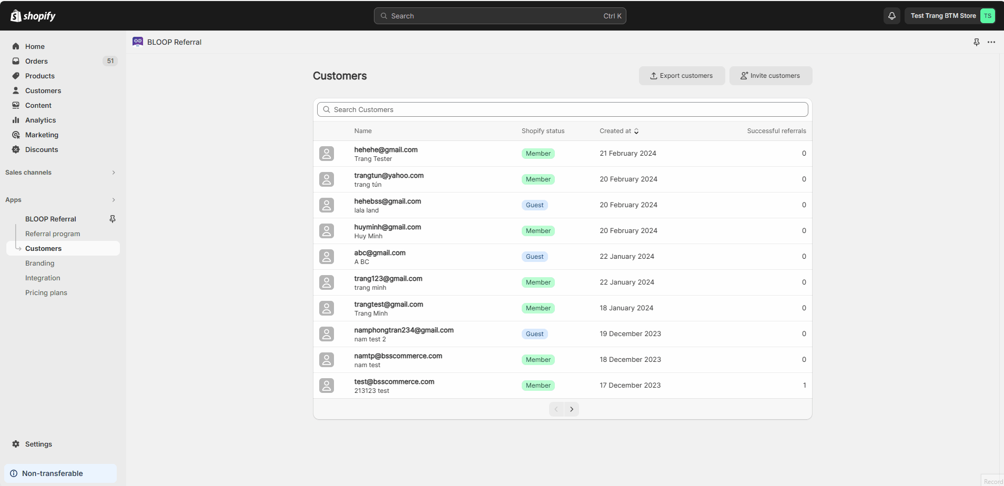Click the avatar icon for hehehe@gmail.com

coord(327,154)
